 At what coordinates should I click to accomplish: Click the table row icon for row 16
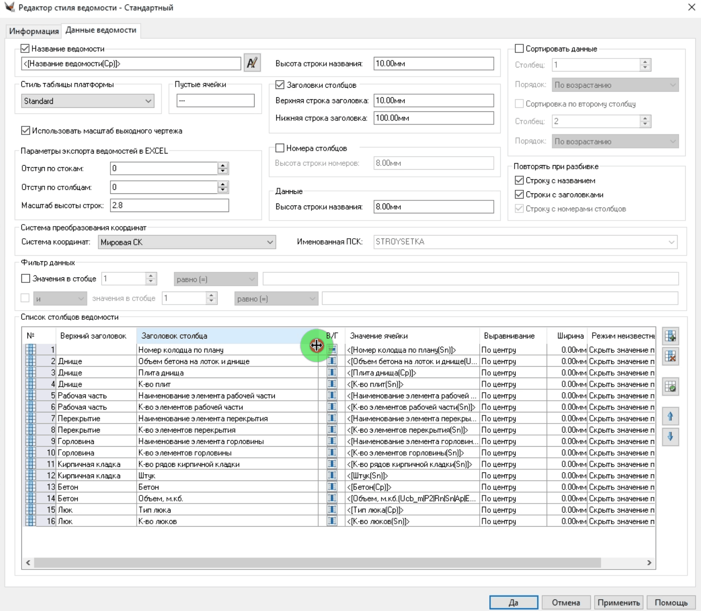[x=31, y=521]
